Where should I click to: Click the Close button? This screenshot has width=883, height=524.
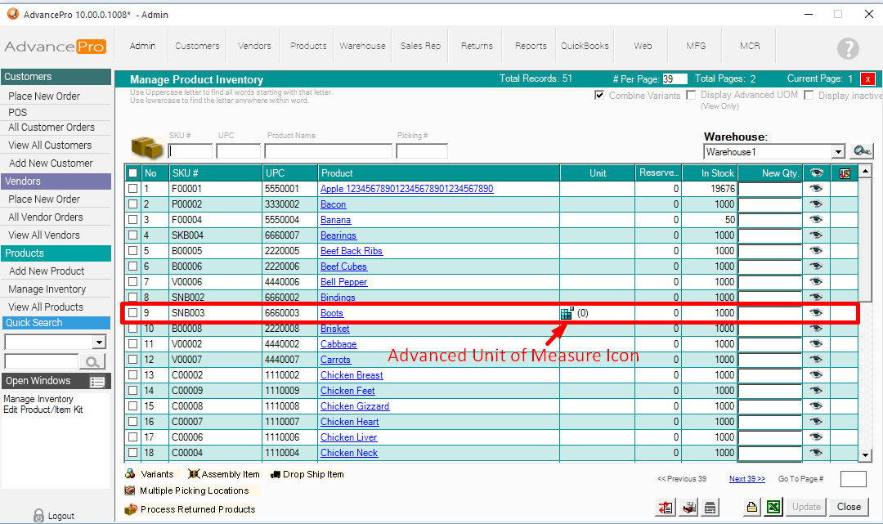tap(849, 507)
